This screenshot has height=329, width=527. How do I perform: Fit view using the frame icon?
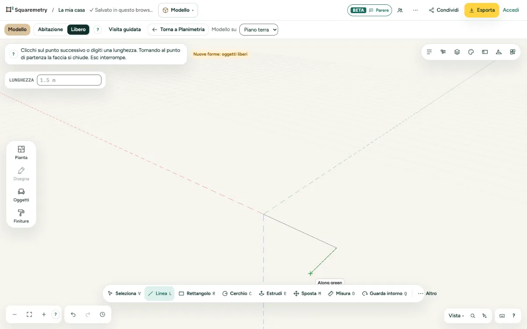point(29,315)
